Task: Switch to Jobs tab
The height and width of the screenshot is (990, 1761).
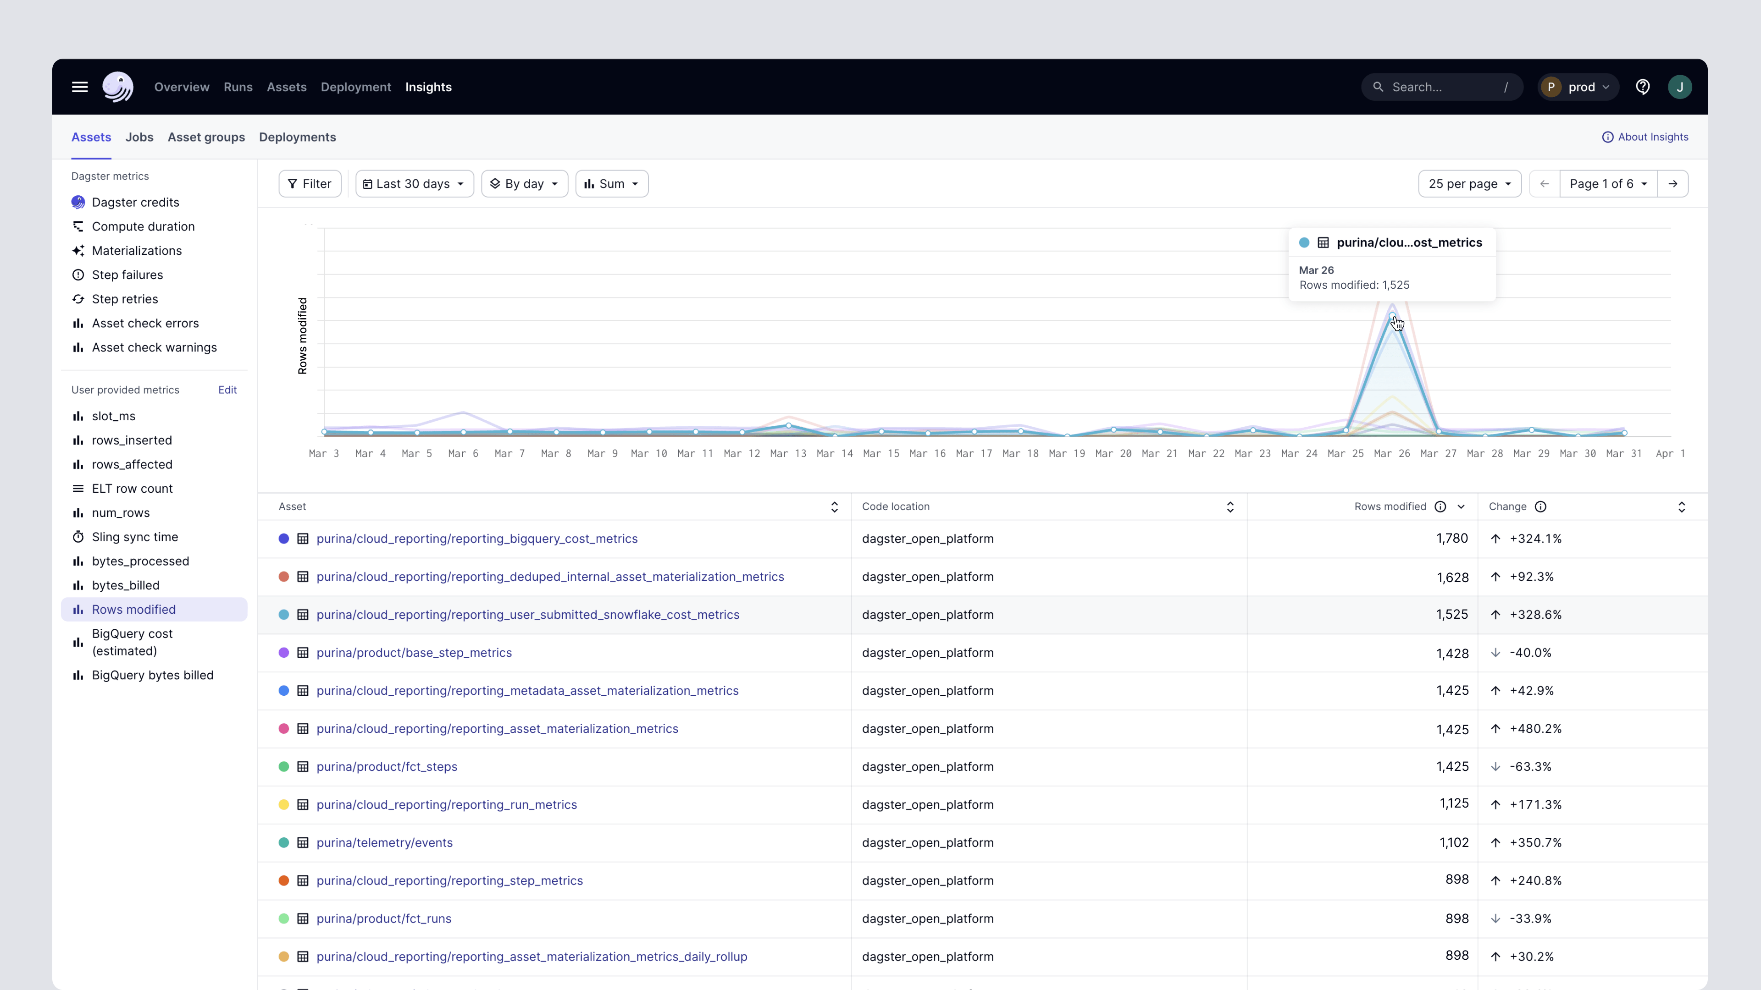Action: (x=139, y=137)
